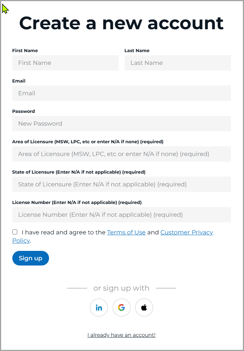Select the State of Licensure input field
Image resolution: width=244 pixels, height=351 pixels.
click(x=121, y=184)
